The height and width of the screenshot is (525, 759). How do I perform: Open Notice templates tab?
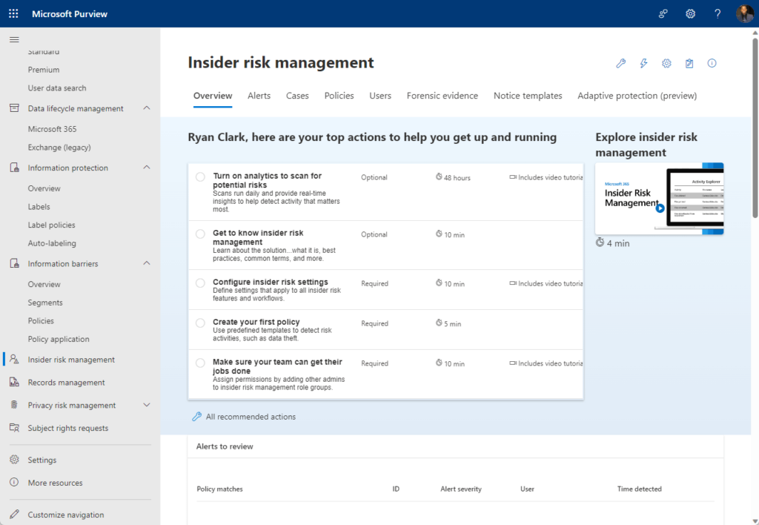528,96
